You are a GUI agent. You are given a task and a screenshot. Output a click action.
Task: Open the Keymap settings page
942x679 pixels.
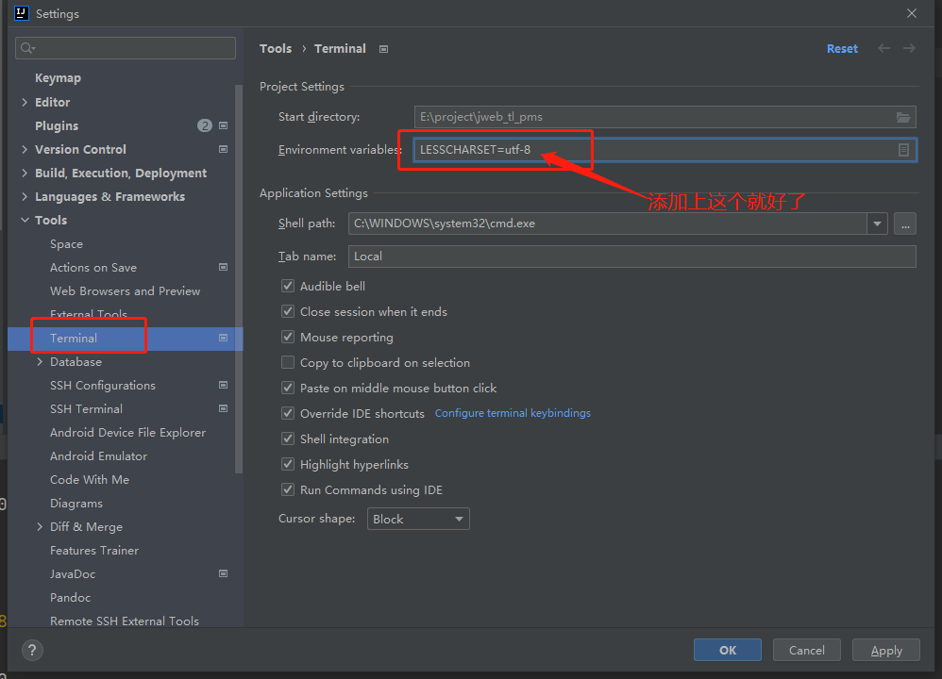(58, 78)
